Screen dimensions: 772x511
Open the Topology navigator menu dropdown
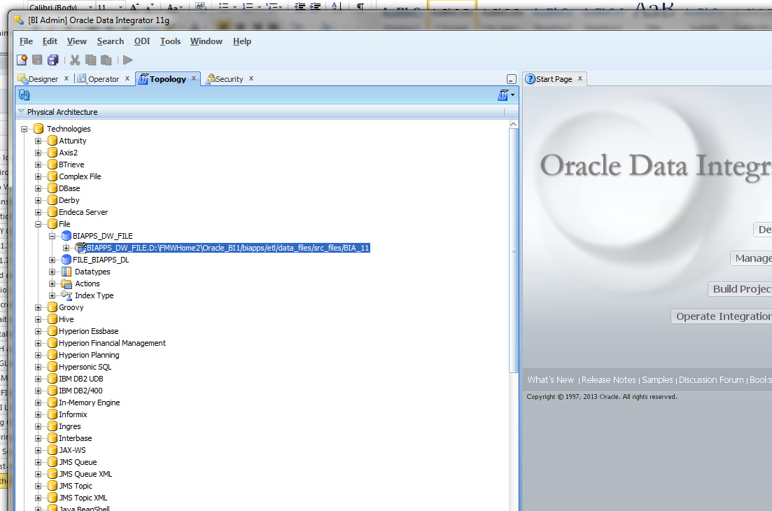tap(505, 95)
